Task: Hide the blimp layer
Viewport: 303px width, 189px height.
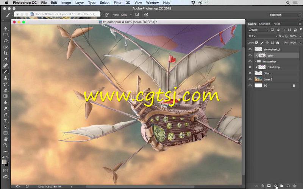Action: (x=250, y=73)
